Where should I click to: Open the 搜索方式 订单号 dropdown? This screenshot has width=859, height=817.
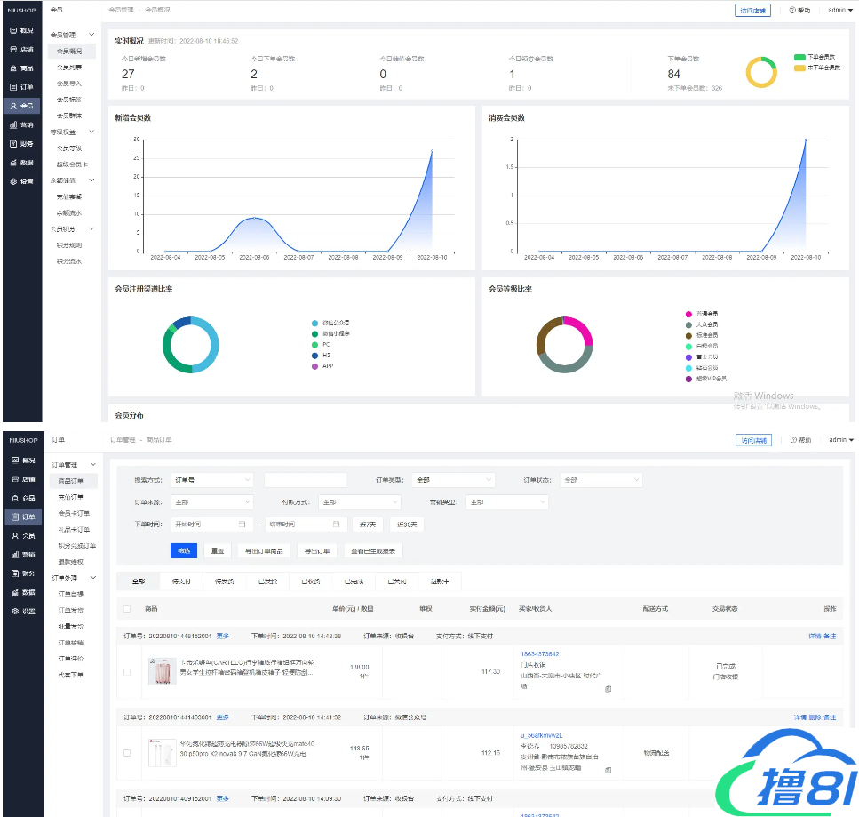pos(213,480)
